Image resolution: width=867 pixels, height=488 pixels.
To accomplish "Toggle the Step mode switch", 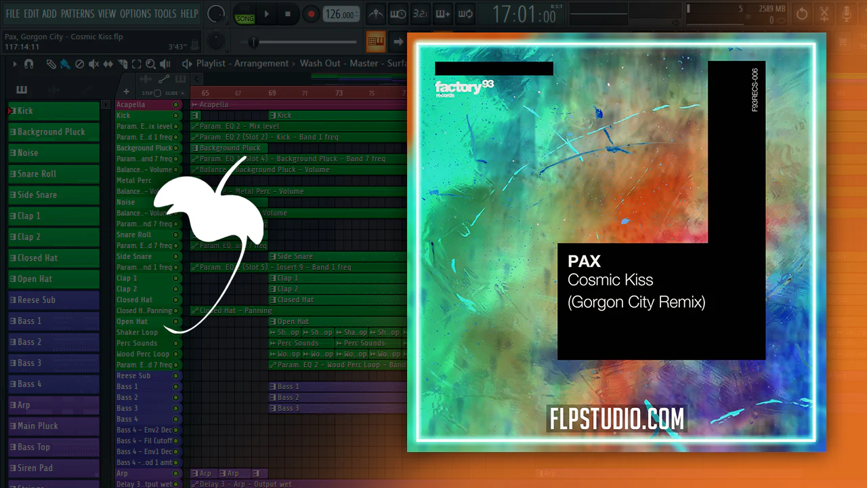I will tap(157, 93).
